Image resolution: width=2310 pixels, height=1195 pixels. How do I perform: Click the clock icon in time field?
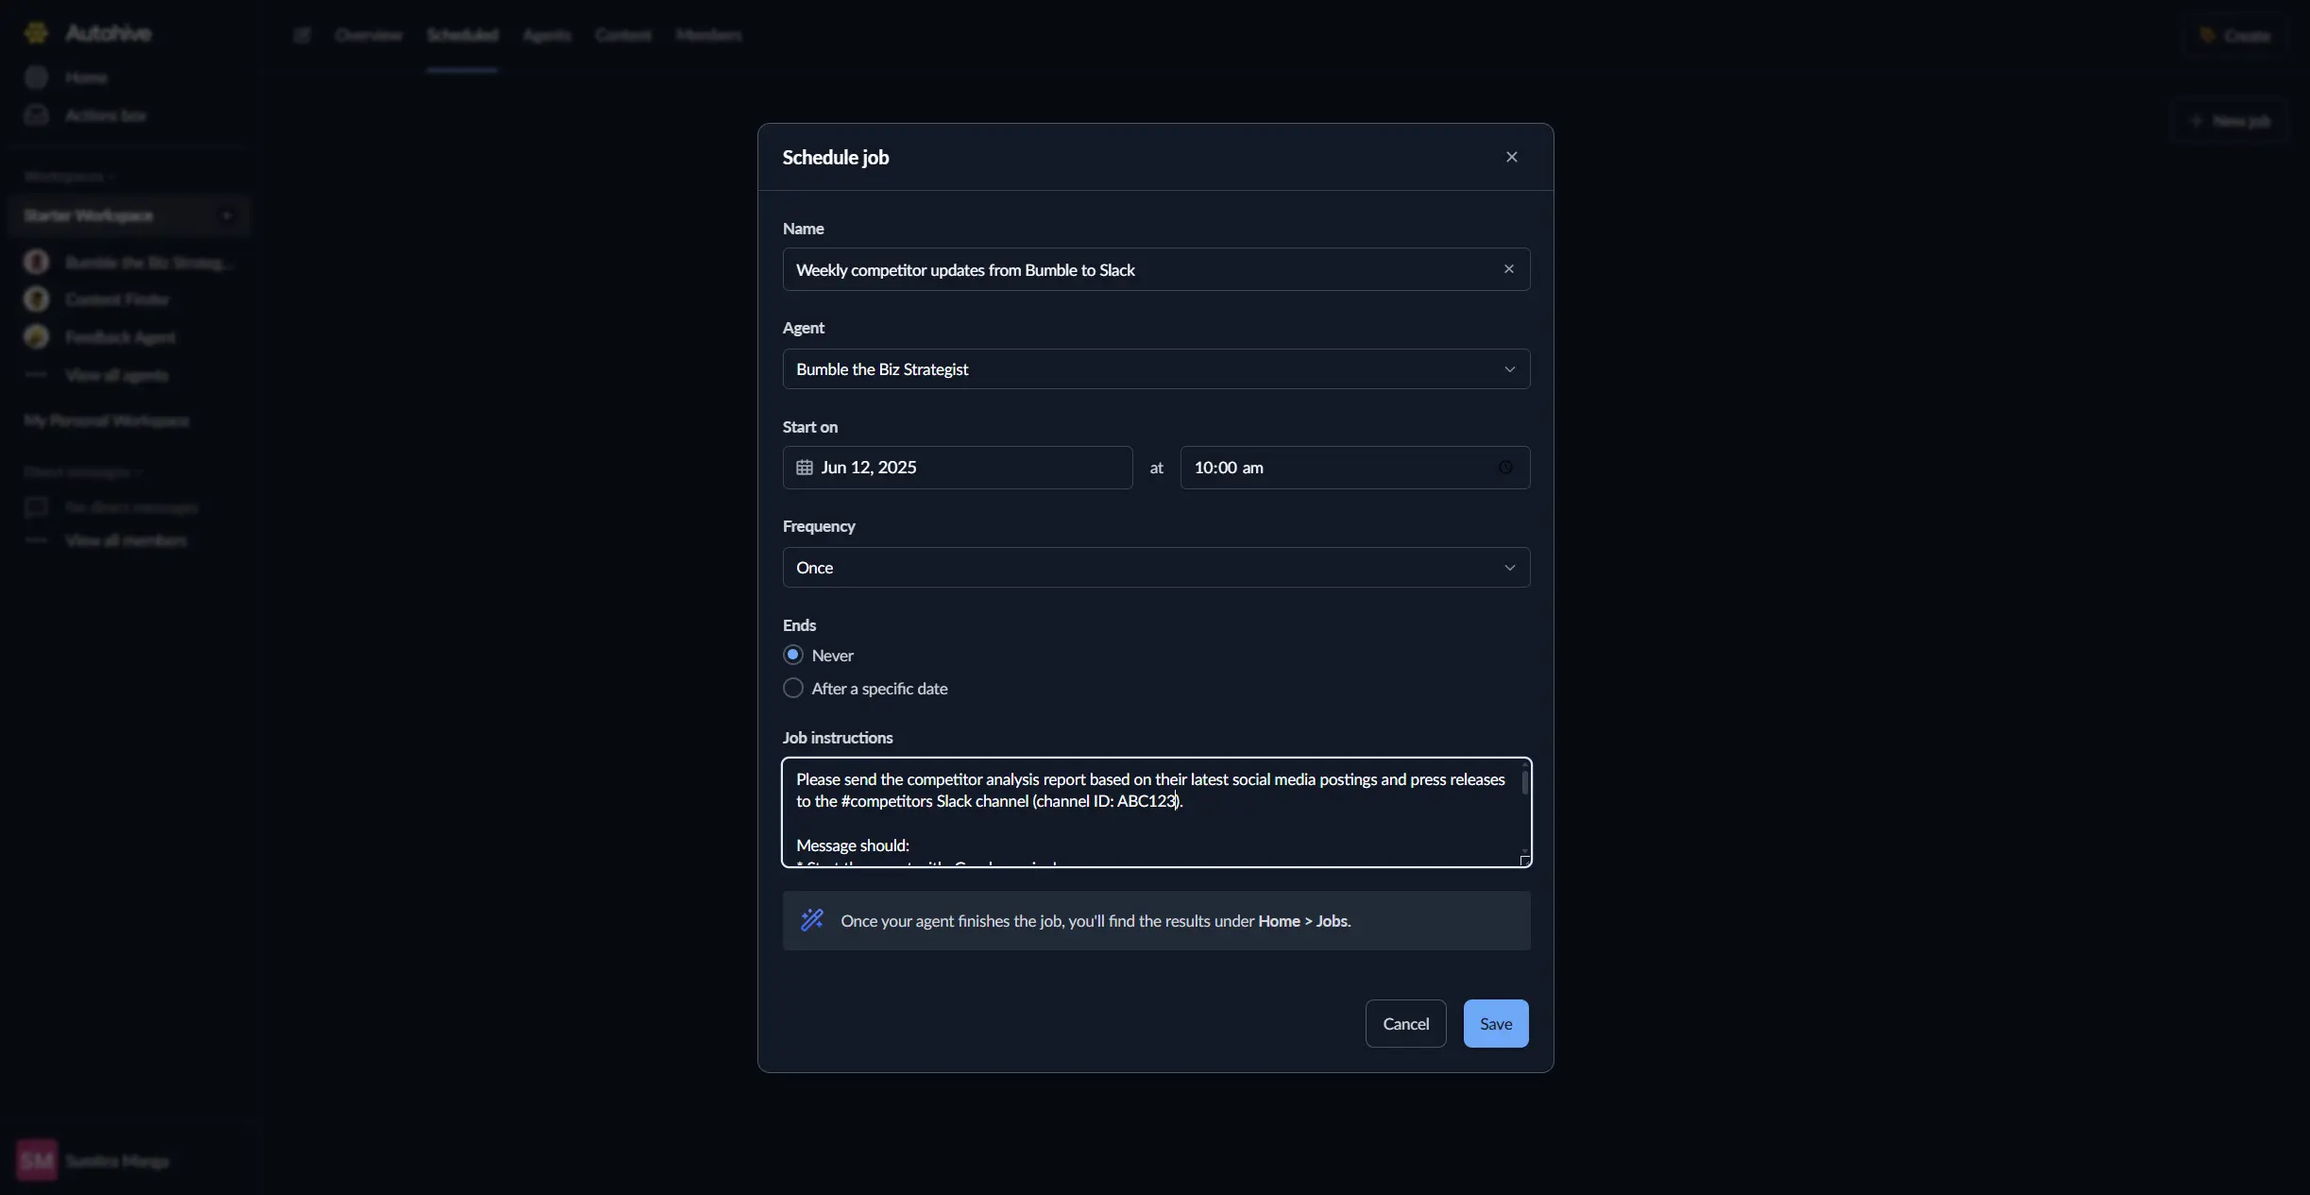[x=1505, y=468]
